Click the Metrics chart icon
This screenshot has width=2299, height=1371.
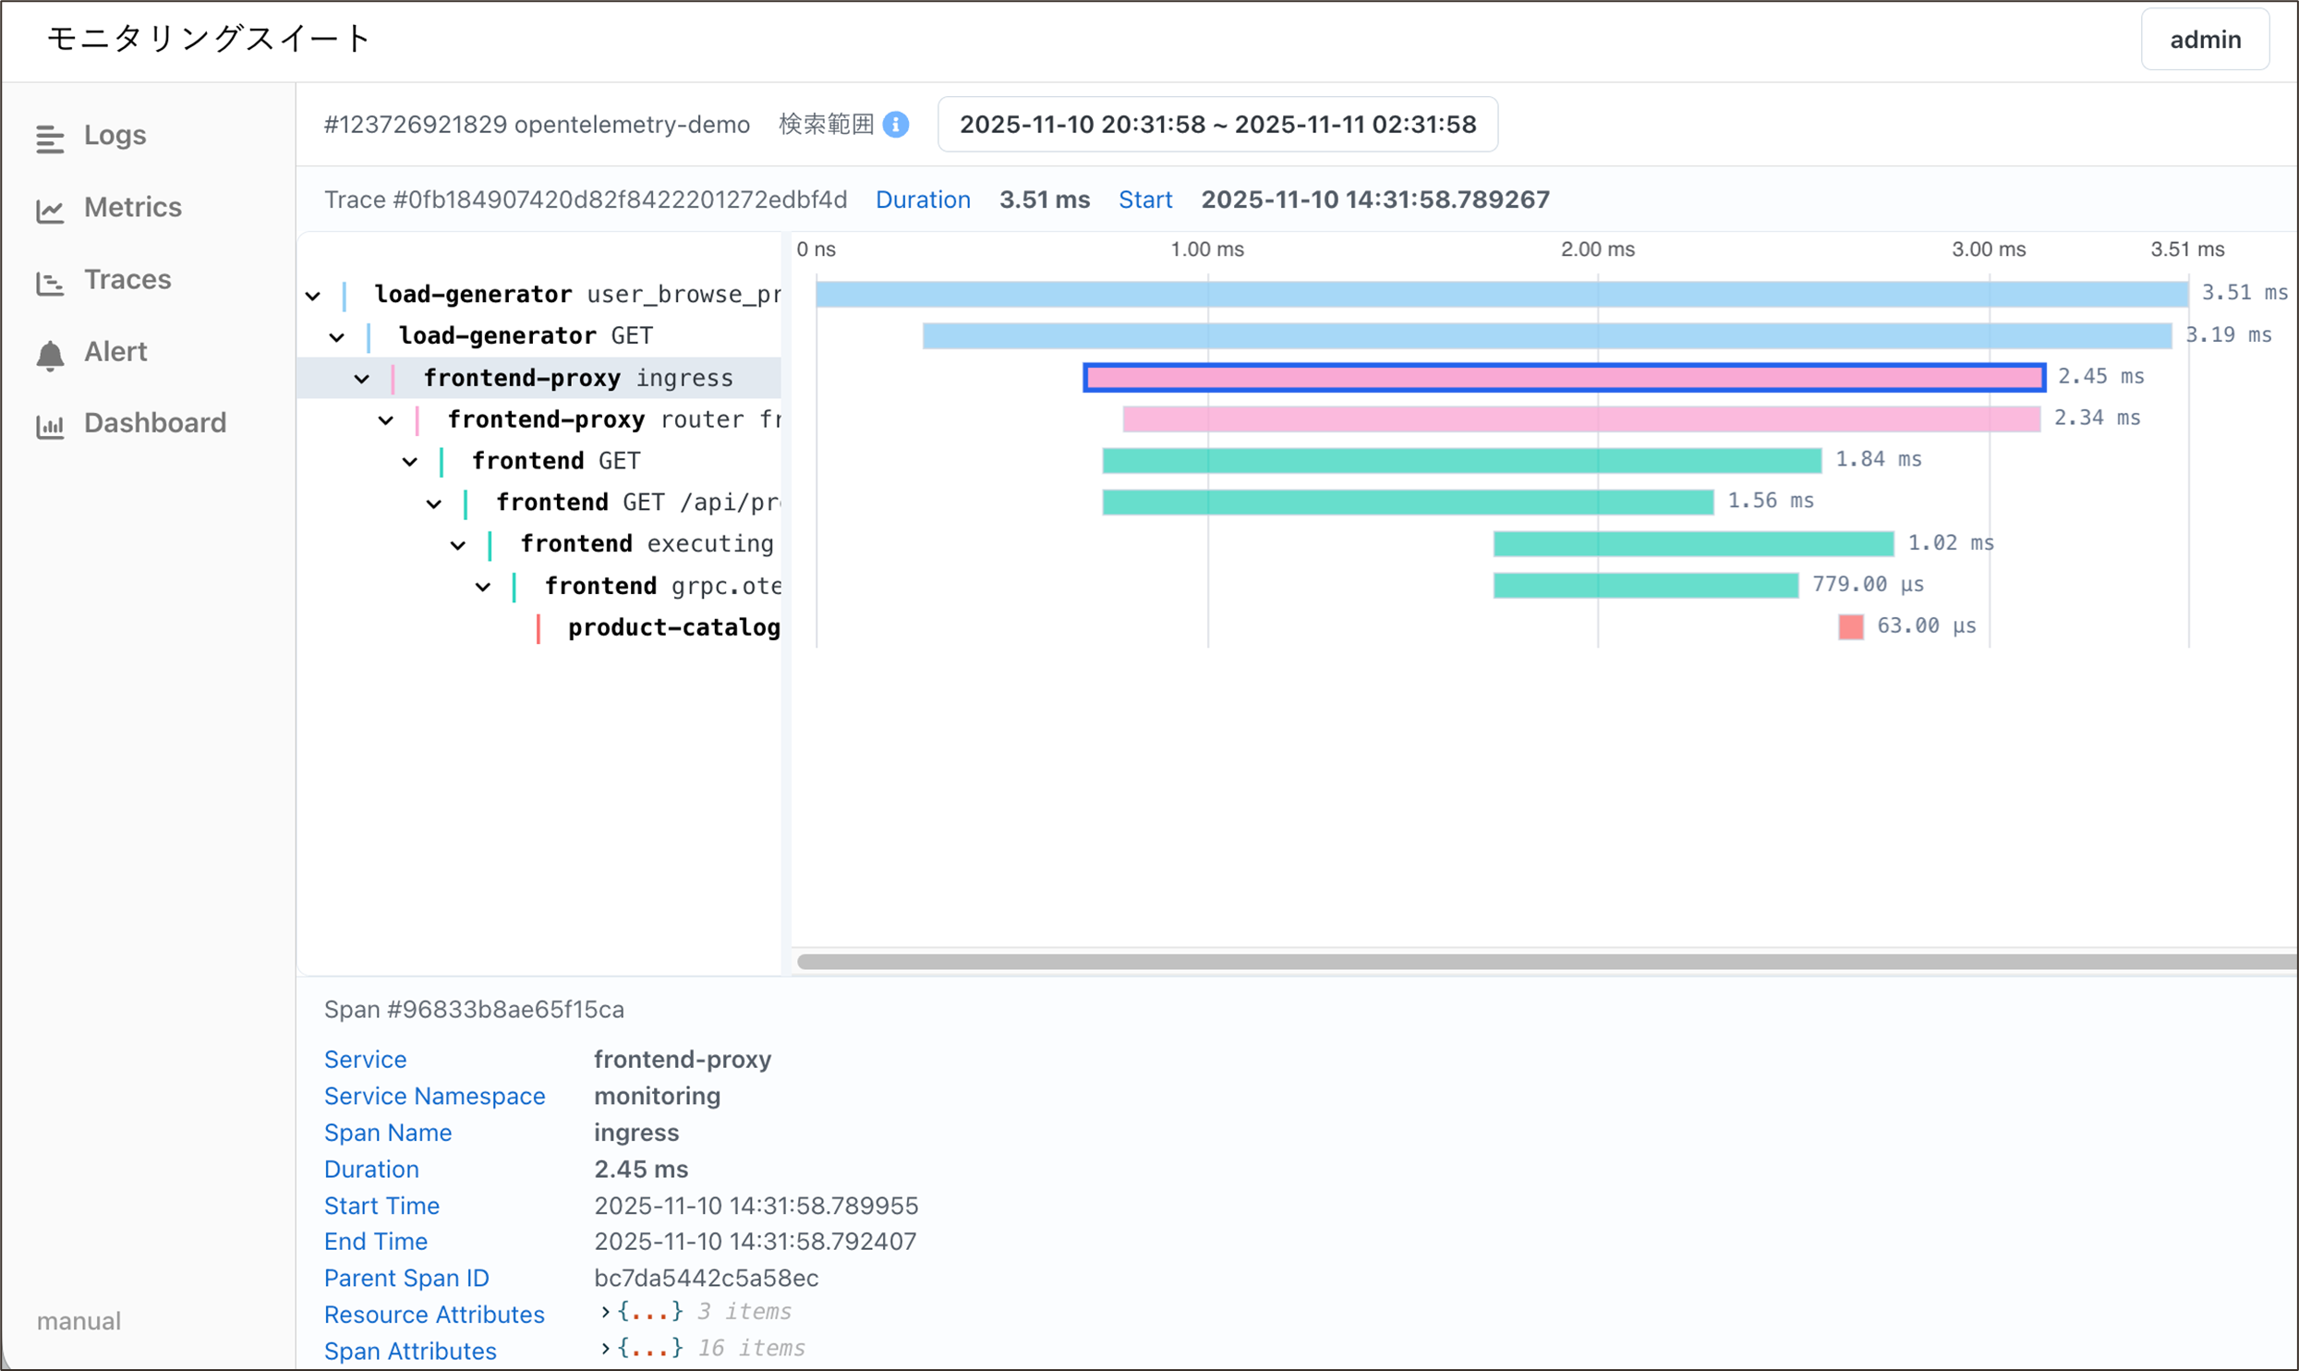click(x=50, y=211)
